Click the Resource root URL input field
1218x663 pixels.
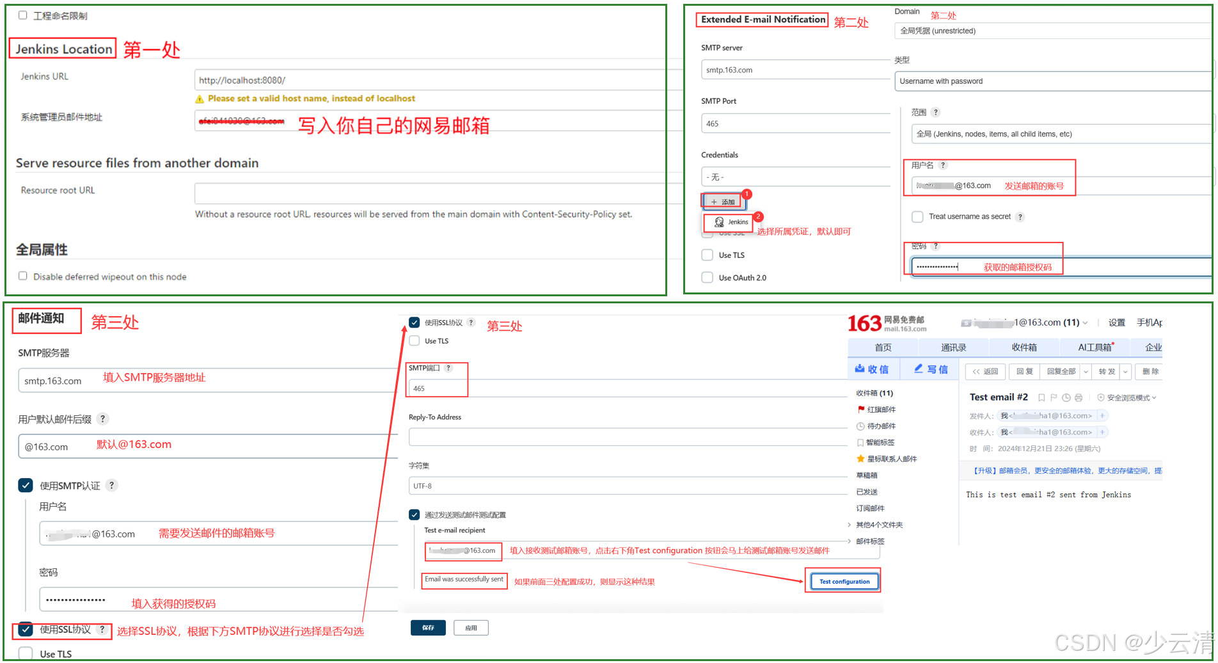point(439,193)
